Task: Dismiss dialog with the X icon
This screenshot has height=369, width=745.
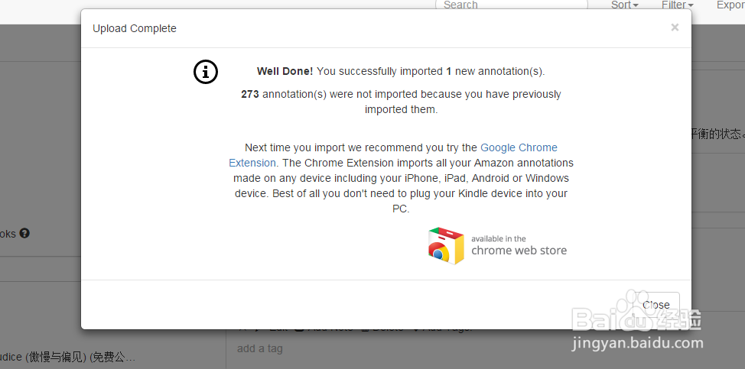Action: (675, 28)
